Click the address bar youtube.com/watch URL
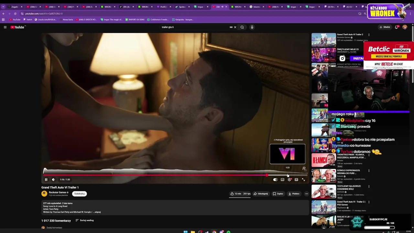The image size is (414, 233). tap(44, 14)
